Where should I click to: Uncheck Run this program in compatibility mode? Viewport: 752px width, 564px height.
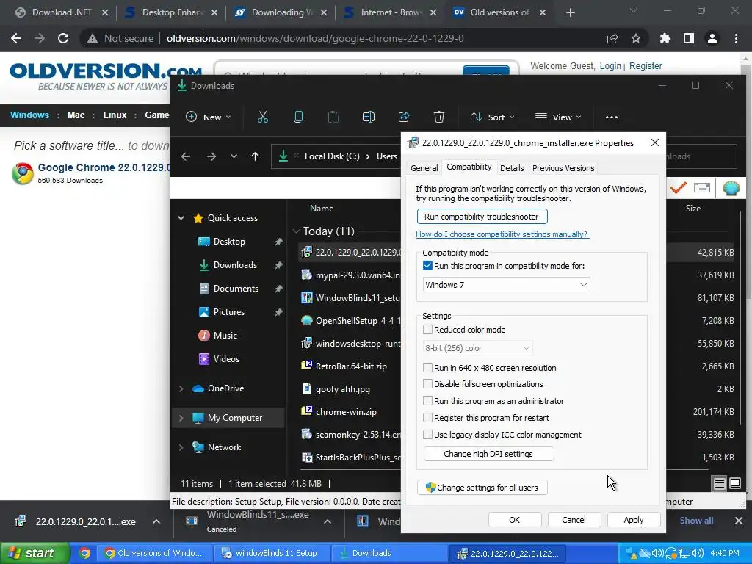click(427, 266)
